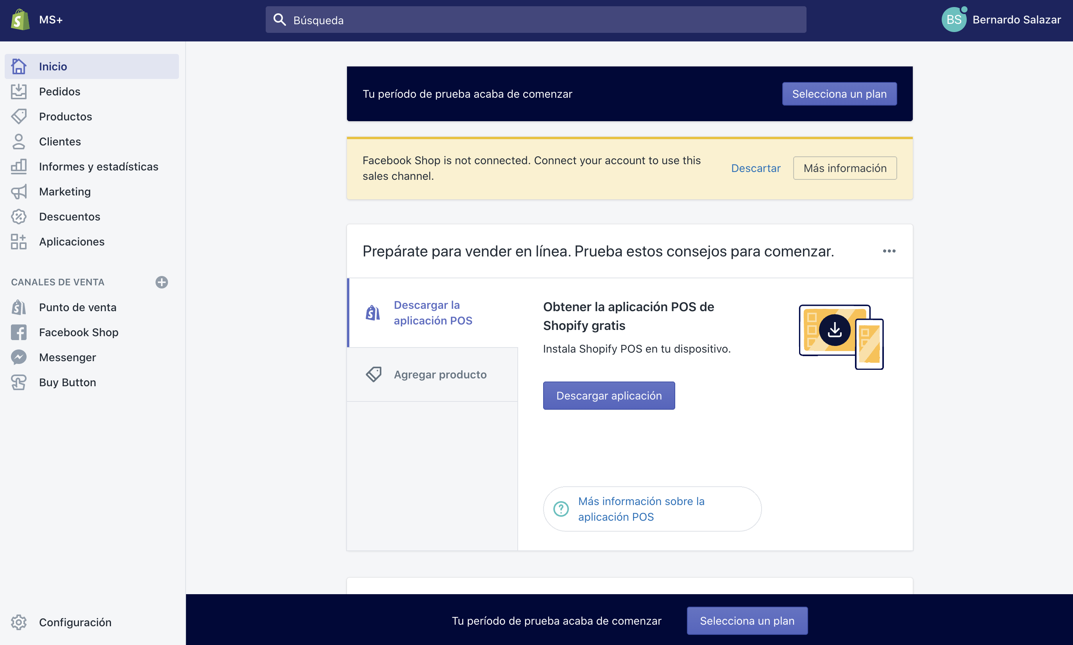Open Facebook Shop sales channel
The image size is (1073, 645).
coord(78,332)
